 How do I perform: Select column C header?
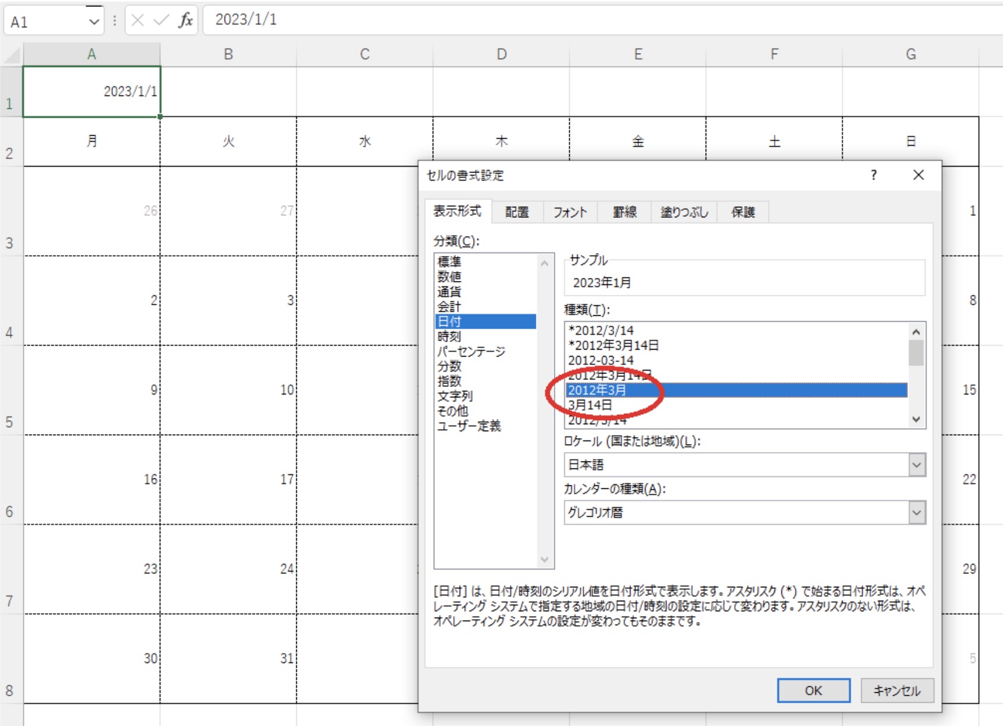(365, 54)
